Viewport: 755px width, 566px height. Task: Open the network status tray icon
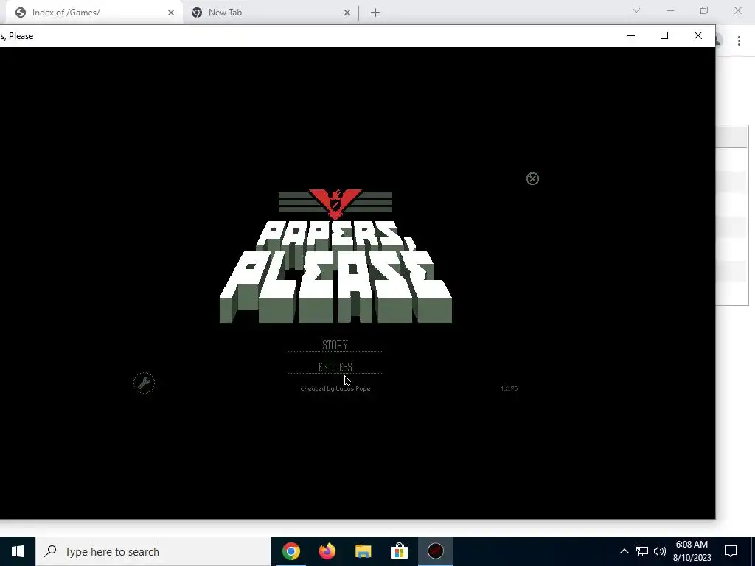pos(642,551)
